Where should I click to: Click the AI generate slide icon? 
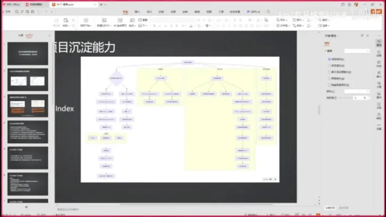[120, 20]
